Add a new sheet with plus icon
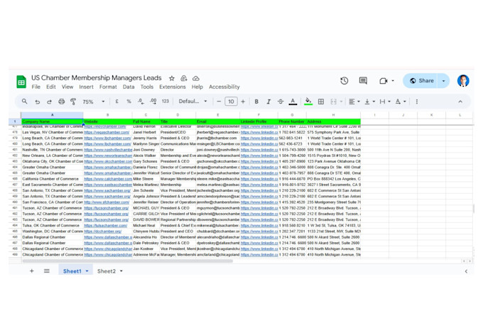The height and width of the screenshot is (326, 483). [x=32, y=271]
